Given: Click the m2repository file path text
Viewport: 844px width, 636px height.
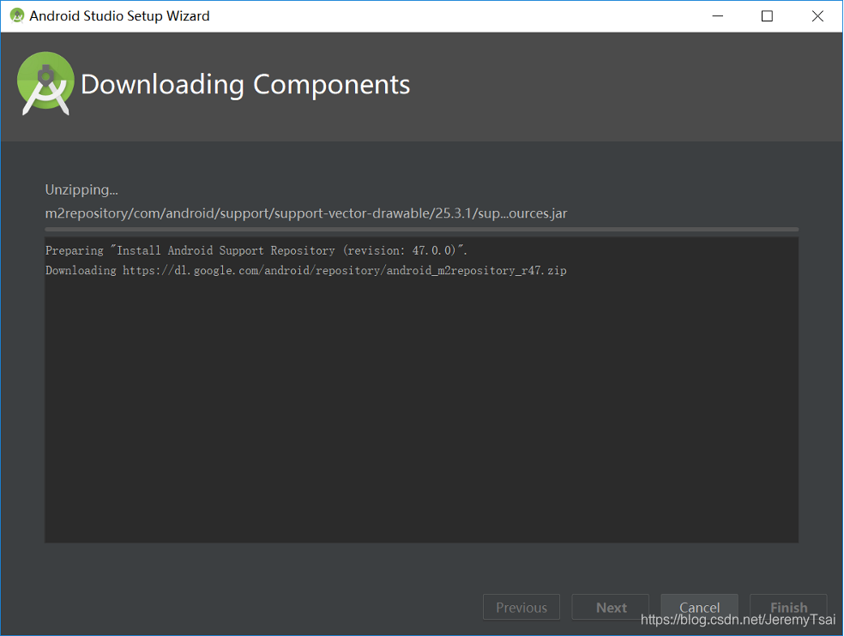Looking at the screenshot, I should [305, 213].
